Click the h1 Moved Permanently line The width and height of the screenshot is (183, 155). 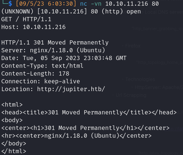(x=85, y=128)
